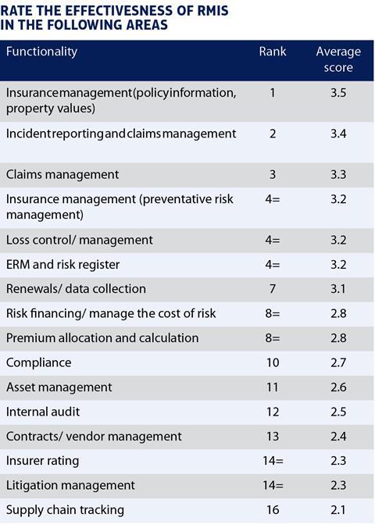Click the ERM and risk register row
The width and height of the screenshot is (375, 528).
(187, 265)
